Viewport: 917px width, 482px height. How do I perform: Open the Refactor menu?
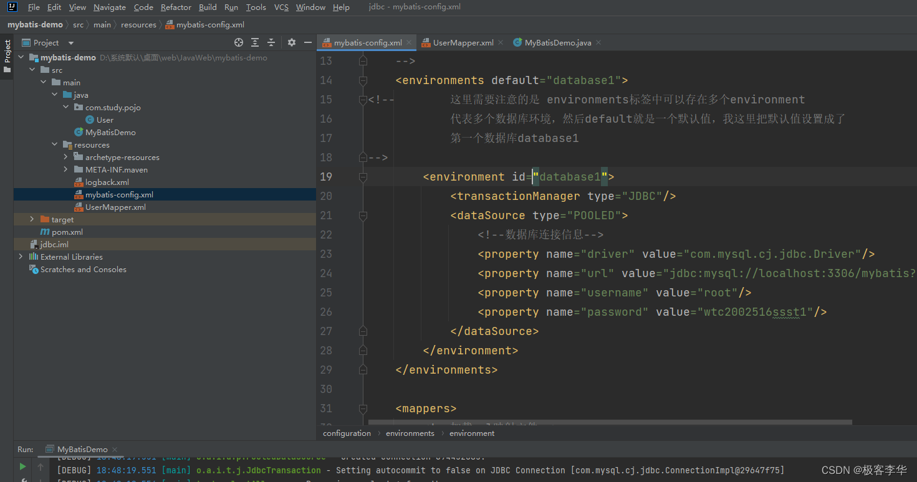pos(176,7)
